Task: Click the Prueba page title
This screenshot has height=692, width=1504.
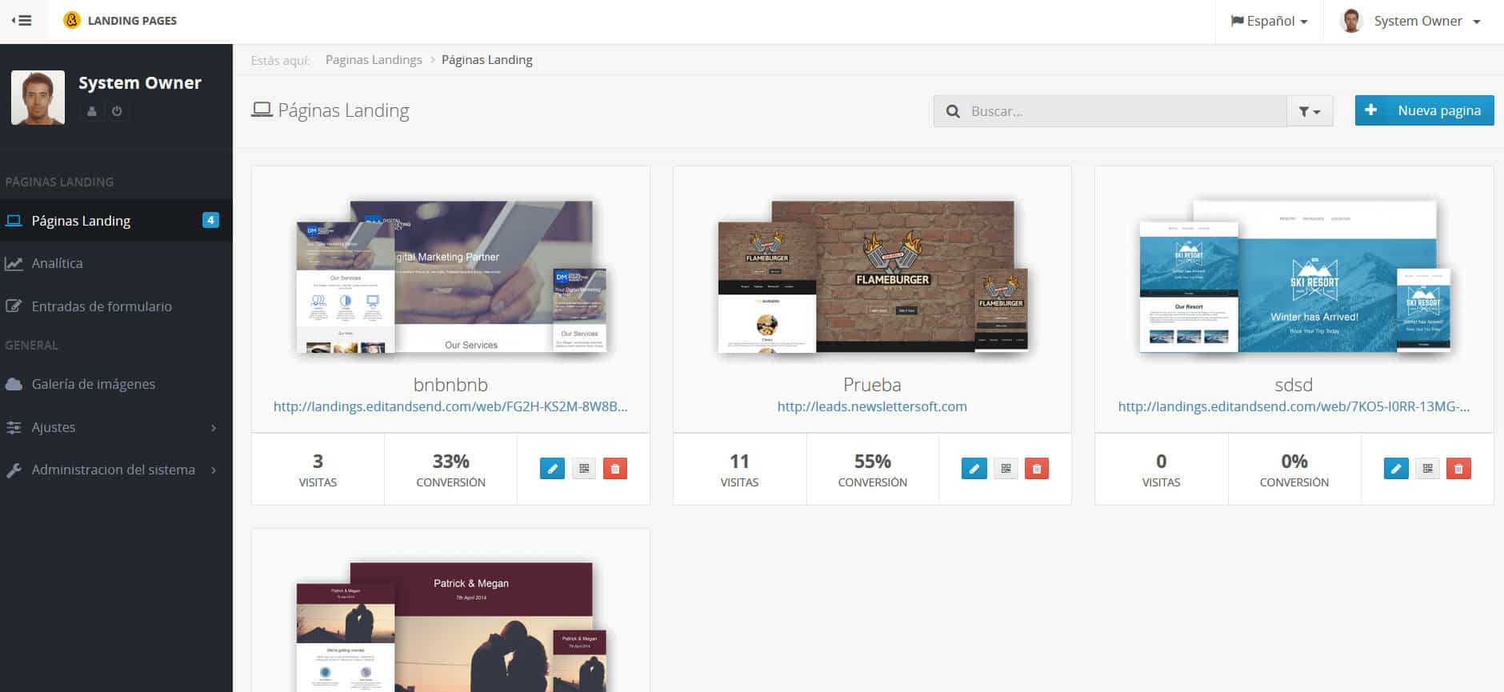Action: click(x=872, y=385)
